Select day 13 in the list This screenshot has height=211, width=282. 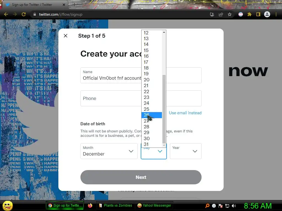(152, 38)
